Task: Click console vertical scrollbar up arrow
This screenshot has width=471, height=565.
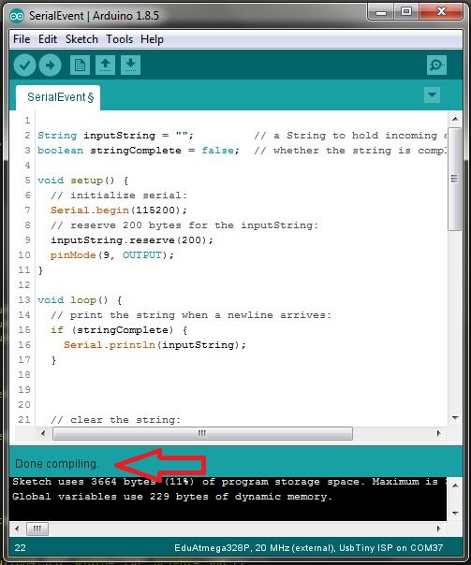Action: point(455,485)
